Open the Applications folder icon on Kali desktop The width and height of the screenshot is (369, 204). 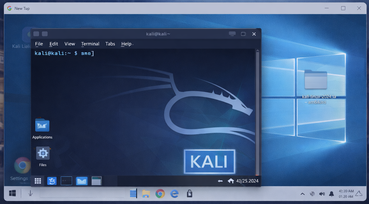(x=42, y=125)
